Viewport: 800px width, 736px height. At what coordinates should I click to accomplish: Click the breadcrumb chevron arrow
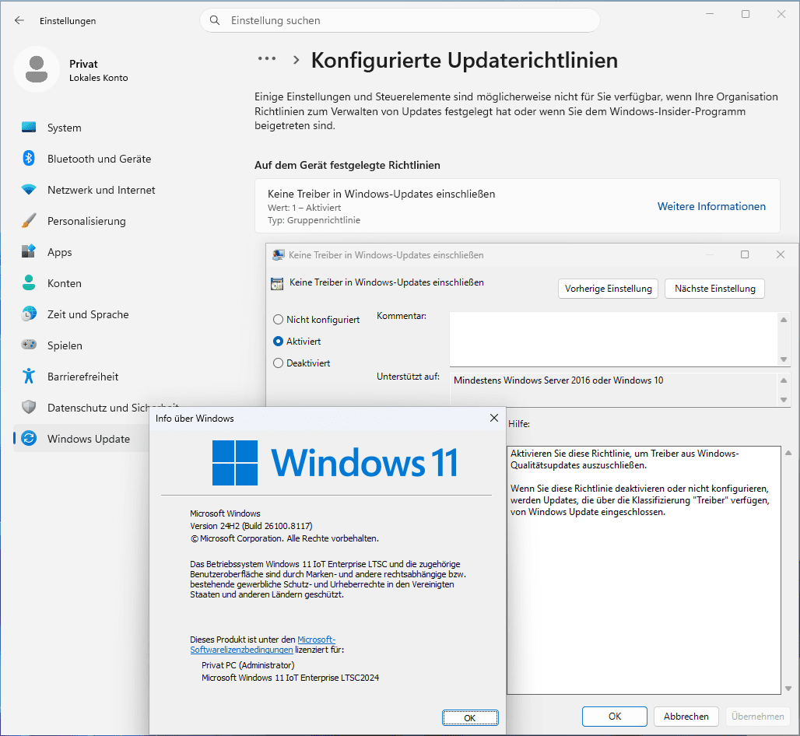click(x=296, y=60)
